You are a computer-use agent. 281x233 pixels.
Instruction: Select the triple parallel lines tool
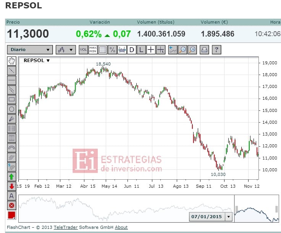pos(12,157)
